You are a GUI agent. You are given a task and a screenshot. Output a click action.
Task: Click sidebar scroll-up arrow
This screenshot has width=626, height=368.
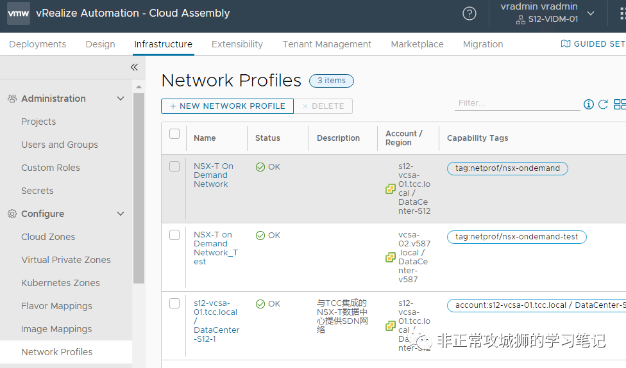click(139, 86)
